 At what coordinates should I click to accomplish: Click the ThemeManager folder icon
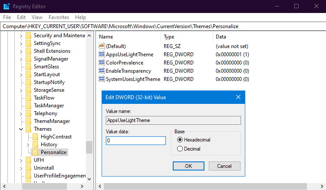coord(29,121)
